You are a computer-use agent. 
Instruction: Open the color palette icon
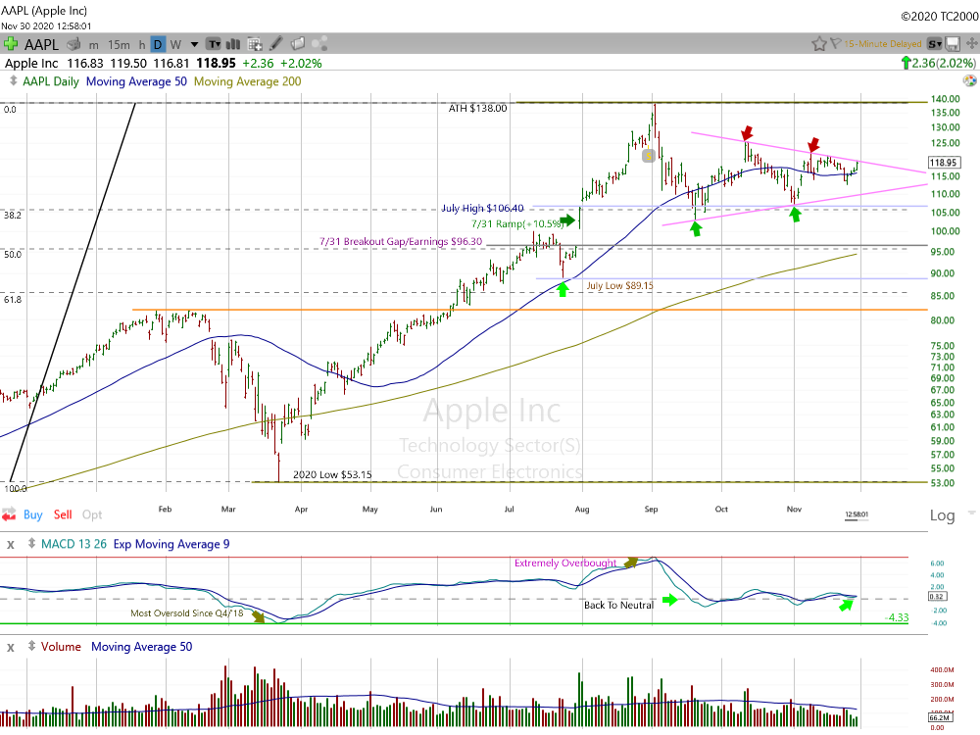(969, 80)
